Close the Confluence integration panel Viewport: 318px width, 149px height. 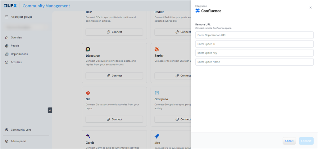pyautogui.click(x=310, y=8)
